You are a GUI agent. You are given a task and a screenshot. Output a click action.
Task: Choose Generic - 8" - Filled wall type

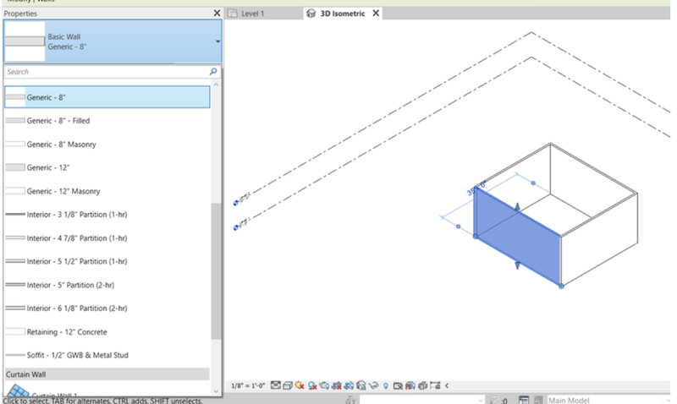click(x=107, y=121)
